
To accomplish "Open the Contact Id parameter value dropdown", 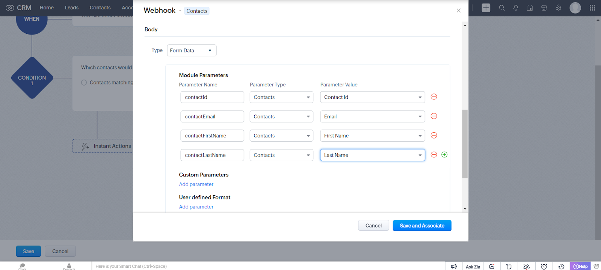I will pos(373,97).
